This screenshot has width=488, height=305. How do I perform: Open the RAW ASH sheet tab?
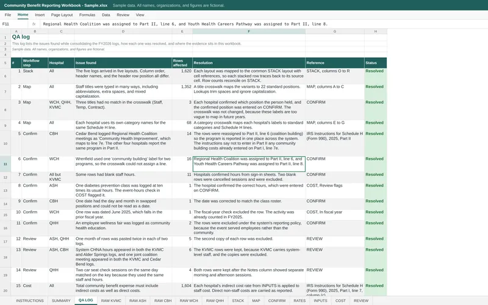pyautogui.click(x=138, y=301)
